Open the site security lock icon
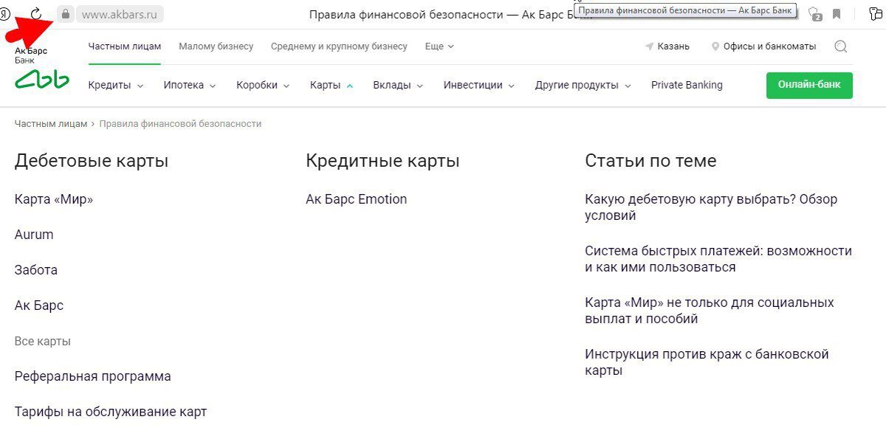The image size is (886, 425). [x=65, y=13]
